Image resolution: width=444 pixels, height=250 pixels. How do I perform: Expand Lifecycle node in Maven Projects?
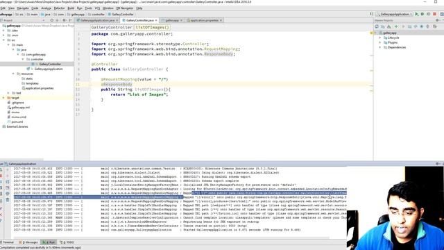(380, 37)
